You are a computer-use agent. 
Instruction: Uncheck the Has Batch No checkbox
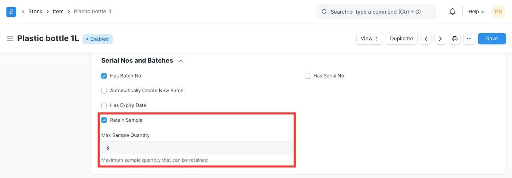(104, 76)
